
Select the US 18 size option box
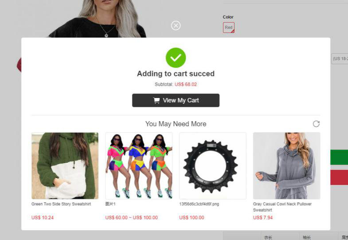pyautogui.click(x=340, y=59)
